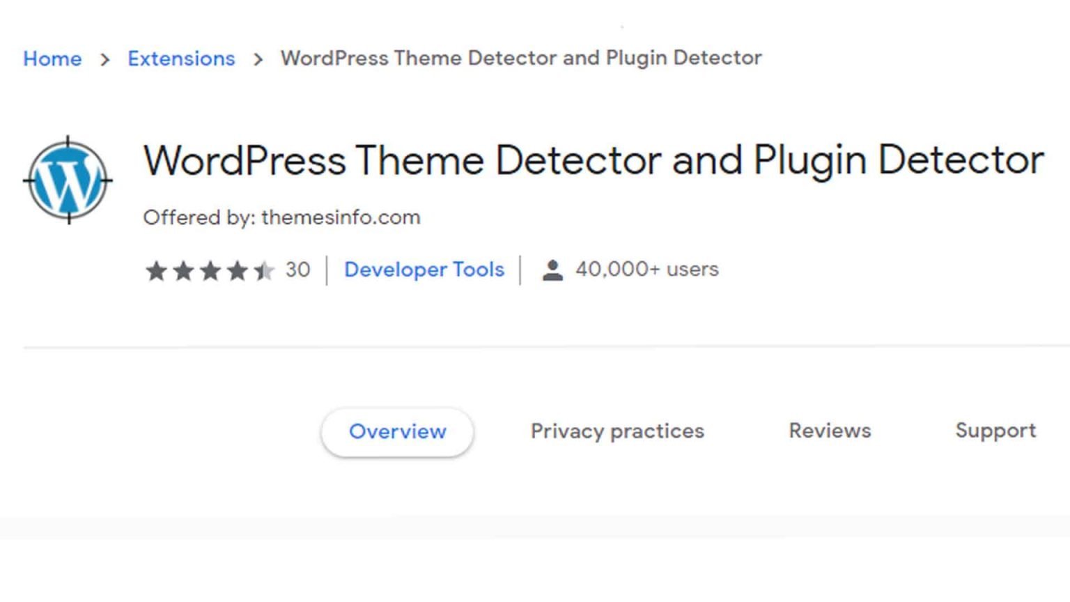Click the star rating icons
1070x602 pixels.
[x=210, y=270]
